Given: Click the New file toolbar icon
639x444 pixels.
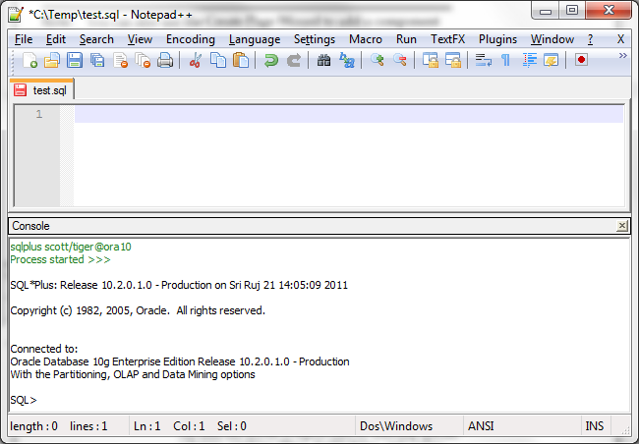Looking at the screenshot, I should (29, 61).
